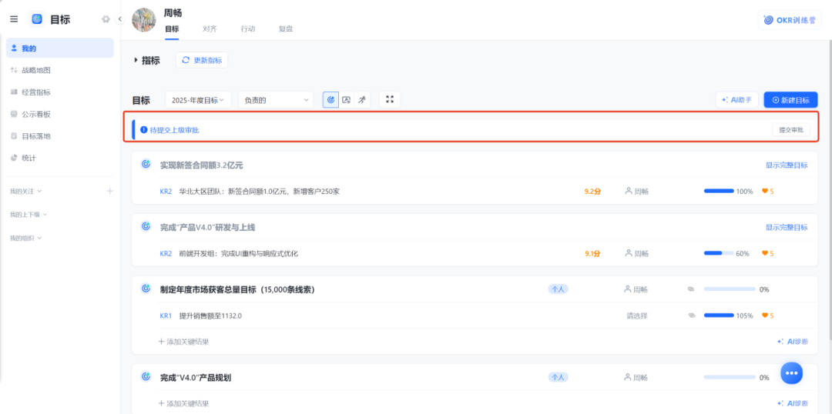Switch to the 行动 tab
Viewport: 832px width, 414px height.
(x=248, y=28)
